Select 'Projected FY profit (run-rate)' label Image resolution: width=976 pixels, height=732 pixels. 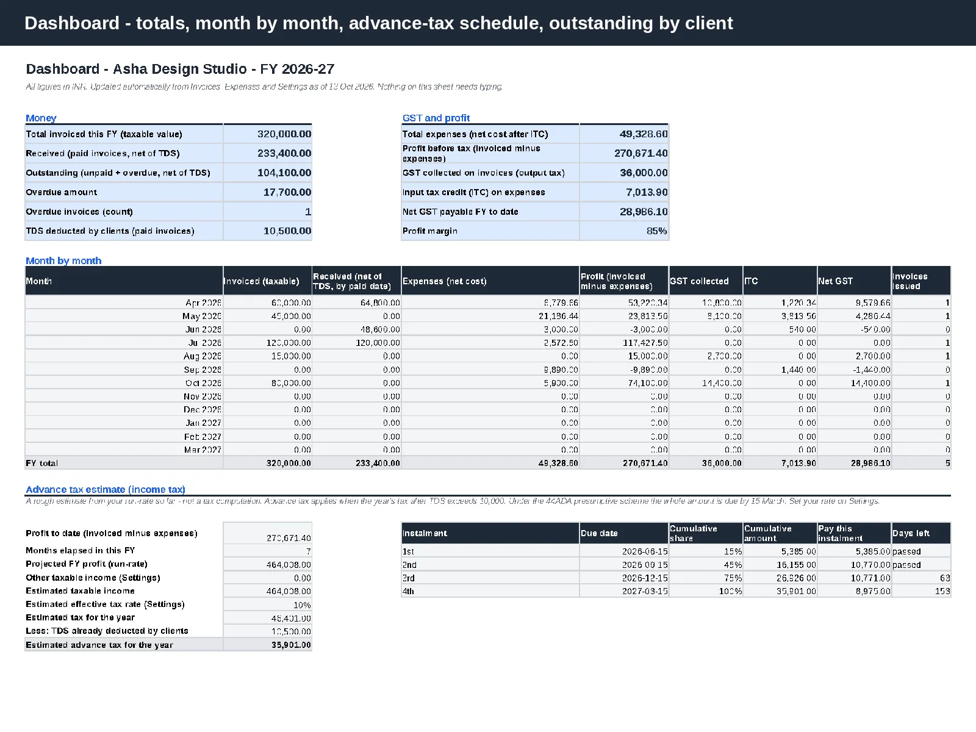pyautogui.click(x=87, y=564)
